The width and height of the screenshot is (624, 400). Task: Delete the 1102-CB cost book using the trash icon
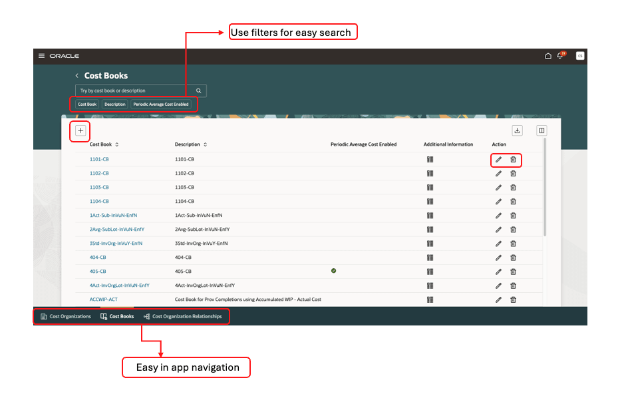tap(513, 173)
